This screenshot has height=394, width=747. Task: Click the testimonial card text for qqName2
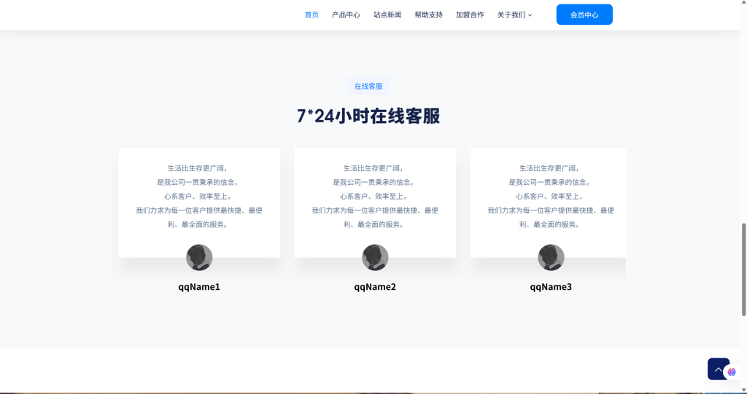pos(375,196)
